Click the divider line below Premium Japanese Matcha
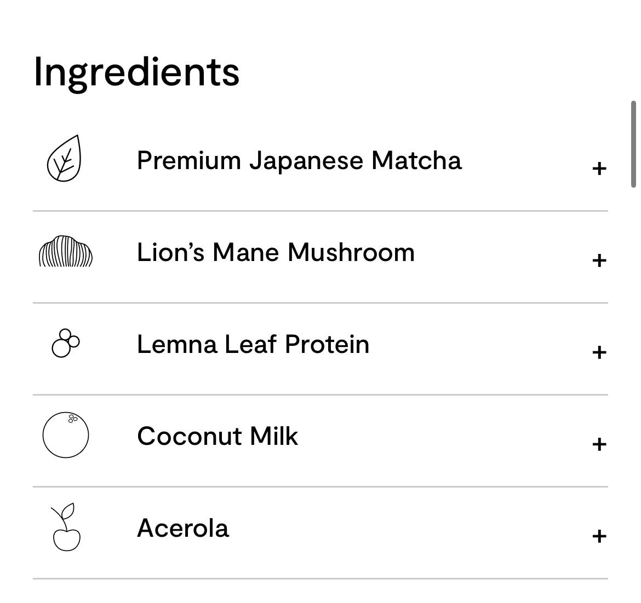This screenshot has height=603, width=641. point(321,211)
